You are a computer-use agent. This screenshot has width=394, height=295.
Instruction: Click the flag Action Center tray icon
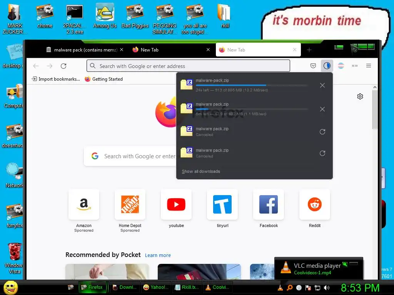click(x=308, y=288)
